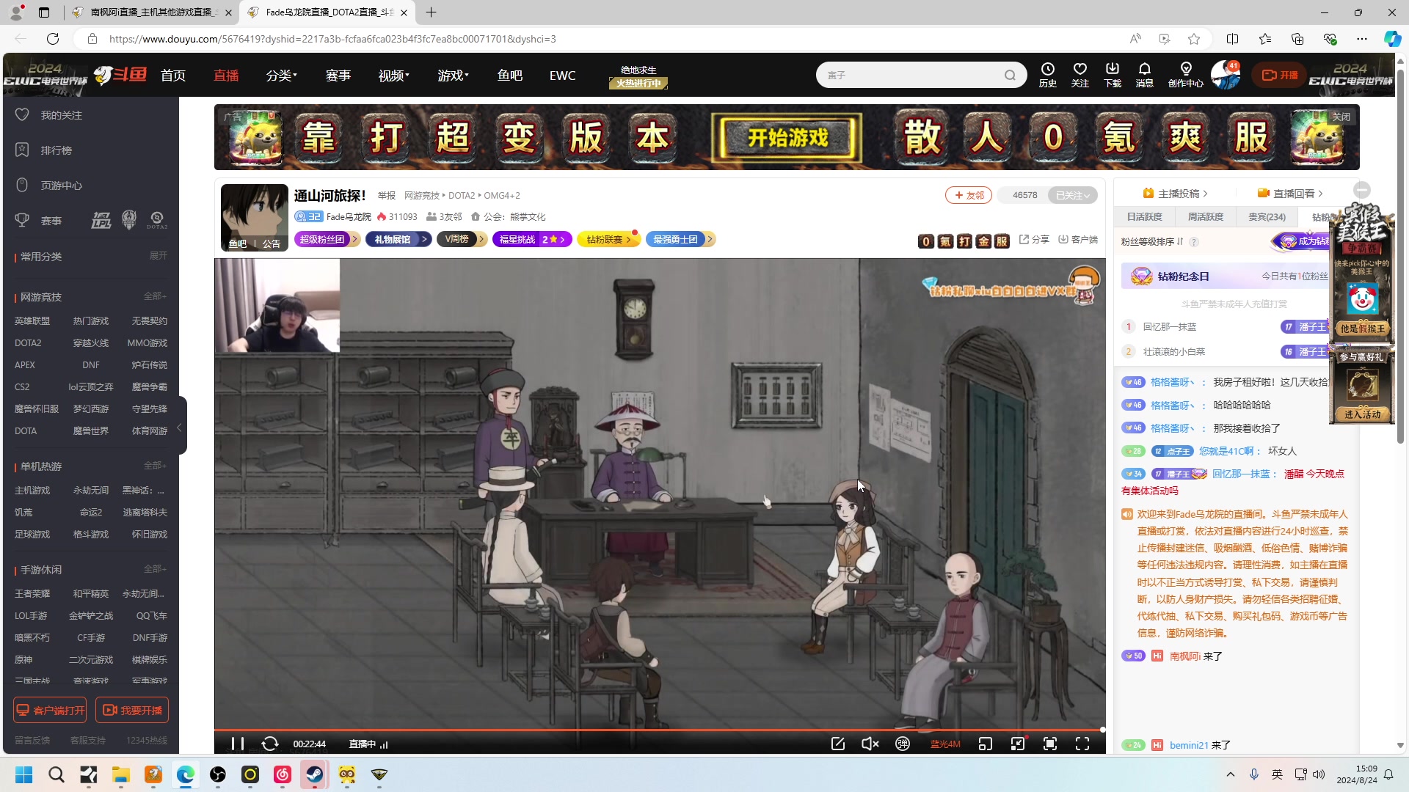
Task: Open 页游中心 in sidebar
Action: click(49, 186)
